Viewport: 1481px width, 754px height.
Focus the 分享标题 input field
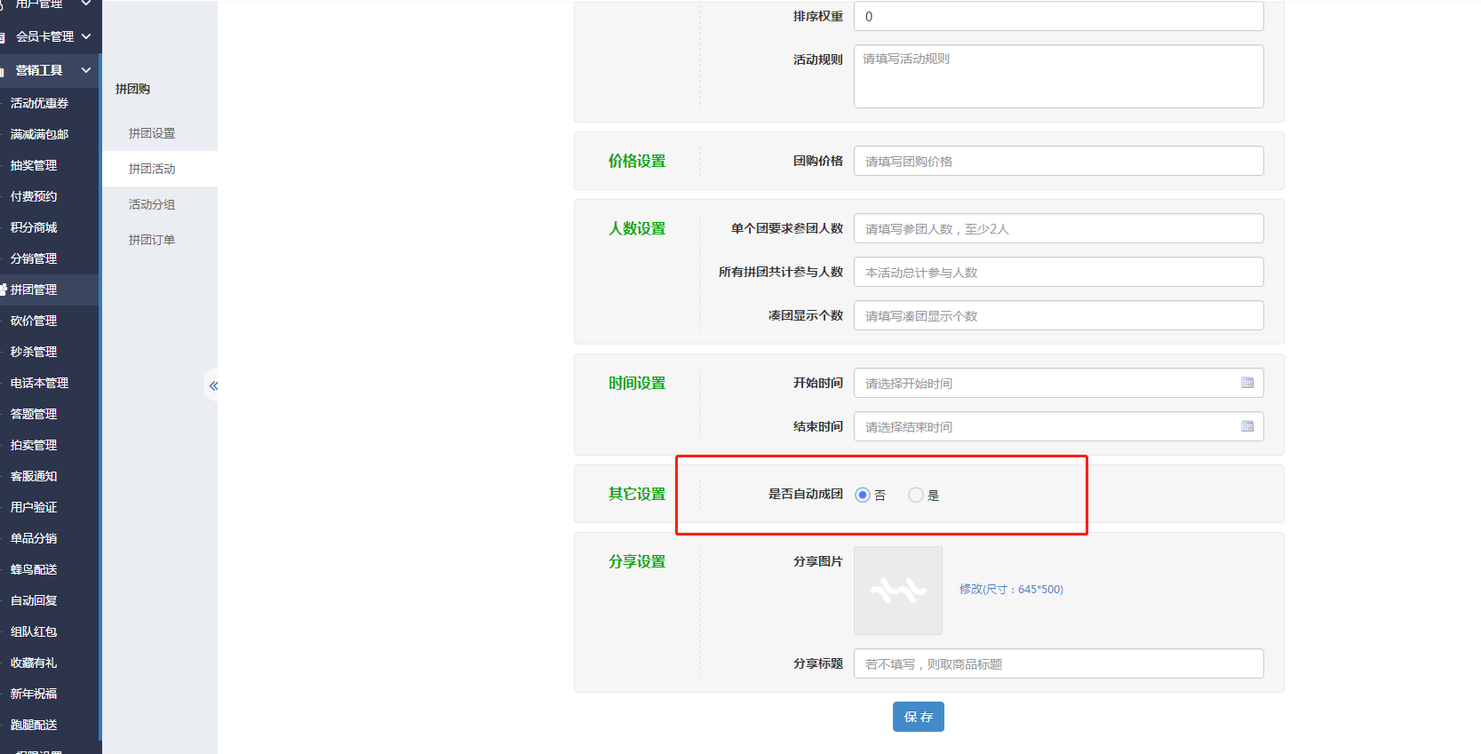point(1058,663)
